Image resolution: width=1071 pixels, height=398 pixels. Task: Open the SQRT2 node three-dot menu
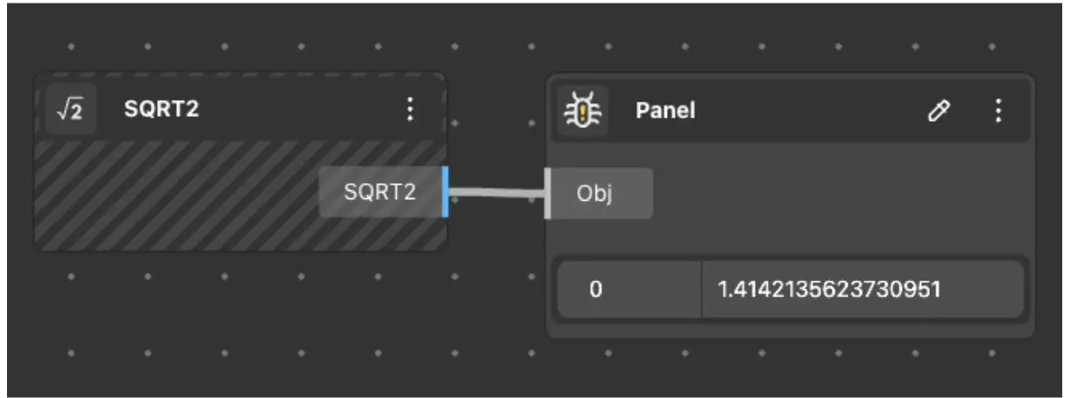[x=409, y=110]
